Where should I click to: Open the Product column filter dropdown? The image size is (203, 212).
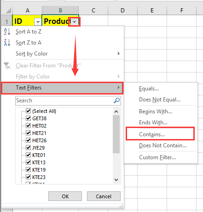point(75,22)
